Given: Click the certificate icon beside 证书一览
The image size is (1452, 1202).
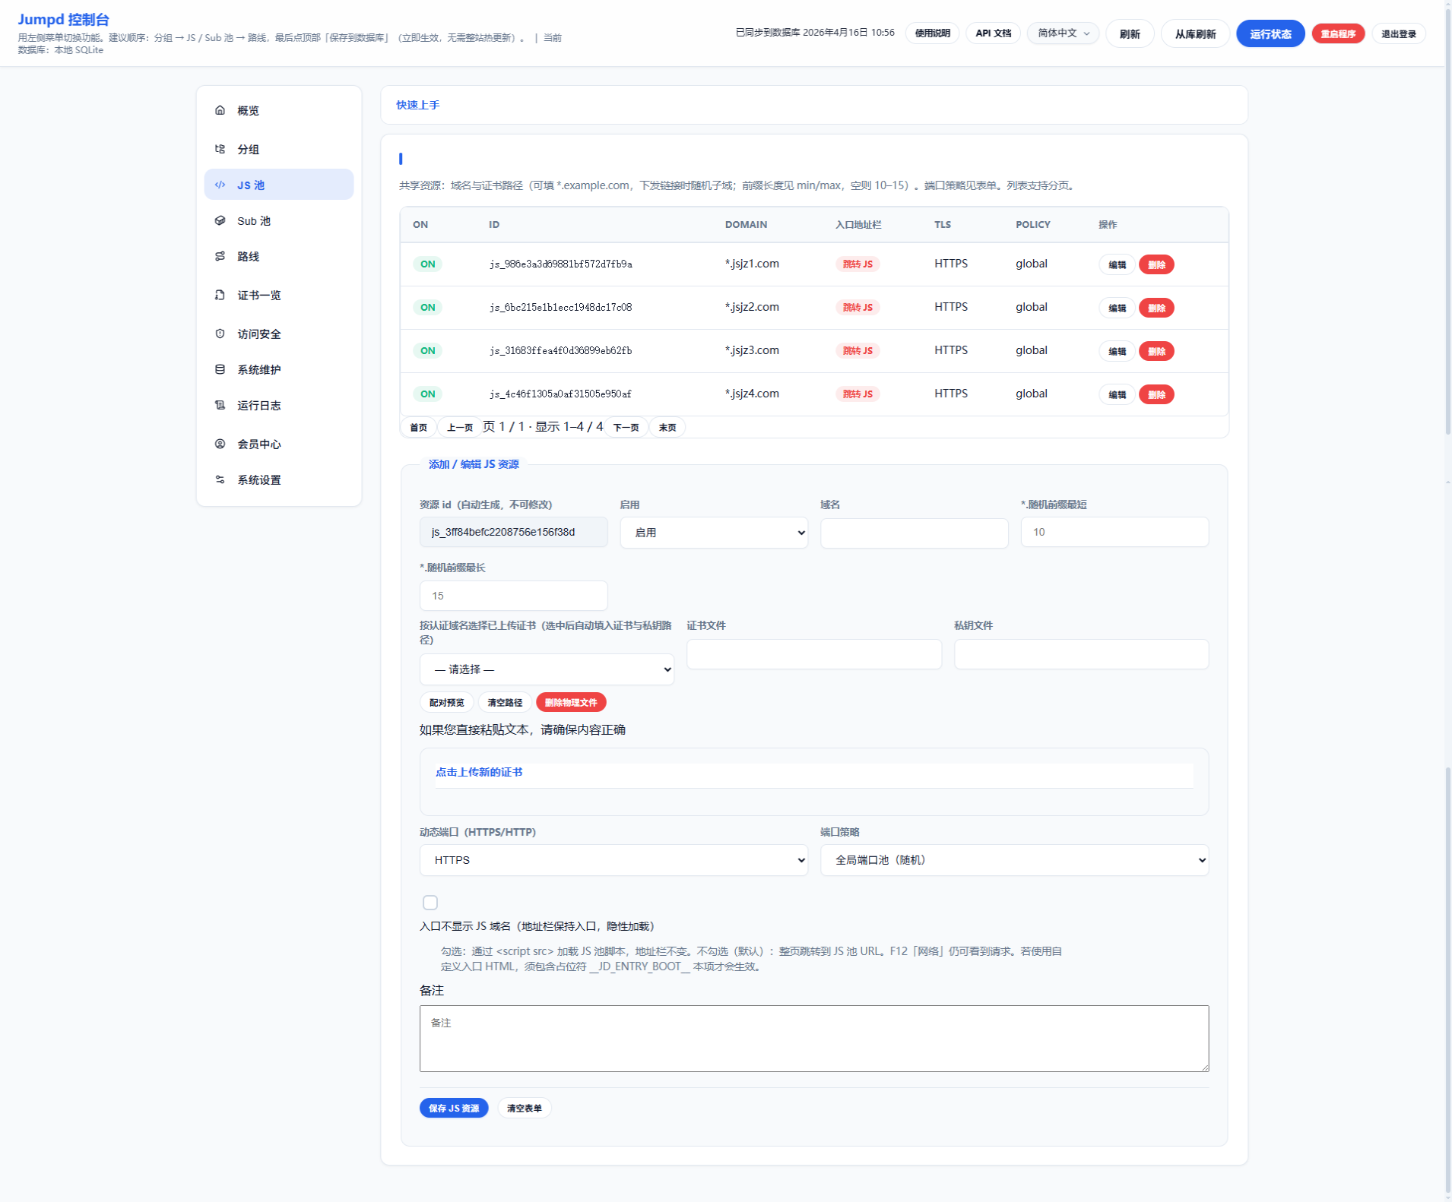Looking at the screenshot, I should point(220,295).
